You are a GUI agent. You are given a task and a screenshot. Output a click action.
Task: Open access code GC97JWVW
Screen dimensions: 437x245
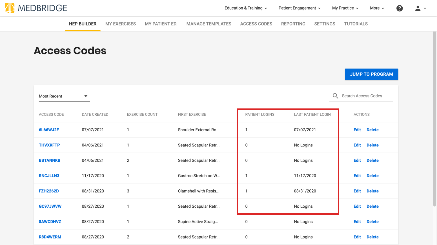click(x=50, y=207)
